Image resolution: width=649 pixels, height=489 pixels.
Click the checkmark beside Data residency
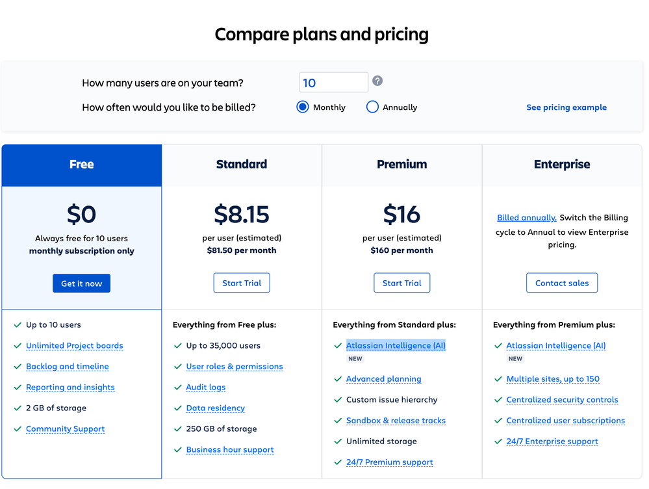click(177, 408)
